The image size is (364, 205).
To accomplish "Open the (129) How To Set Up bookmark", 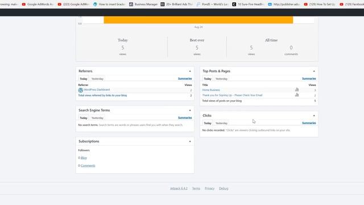I will point(320,4).
